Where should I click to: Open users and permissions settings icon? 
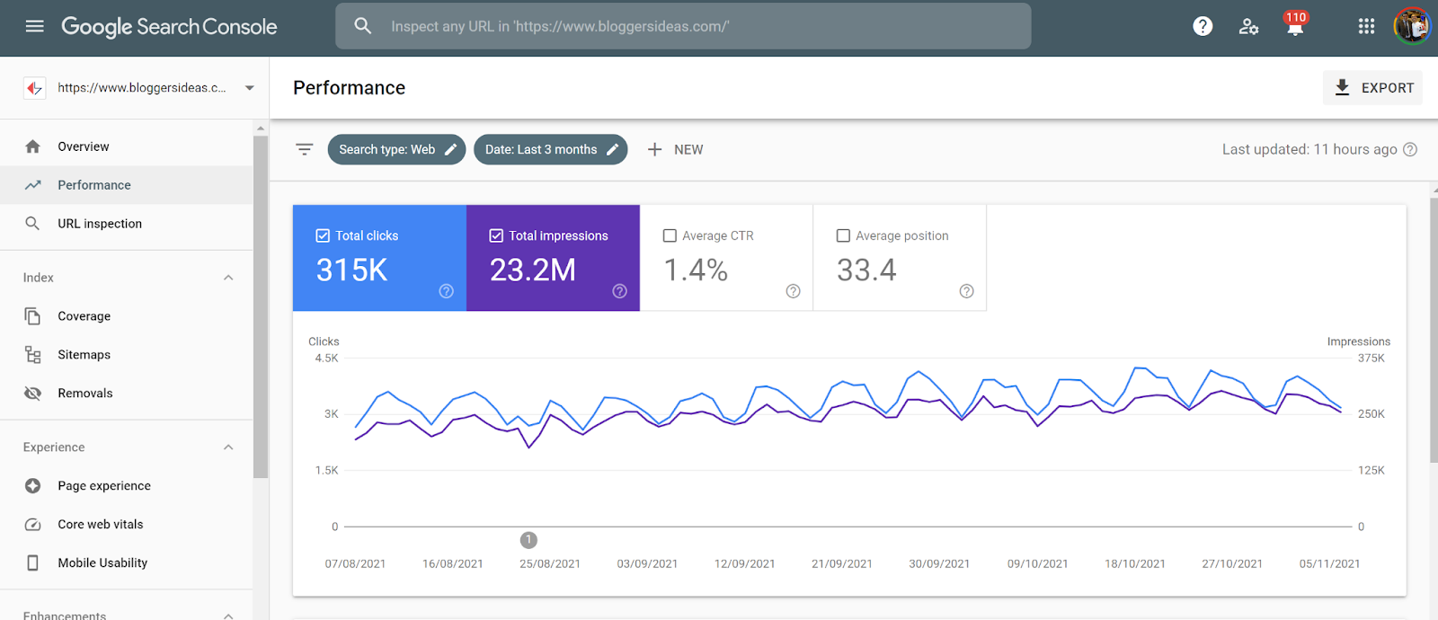point(1248,26)
